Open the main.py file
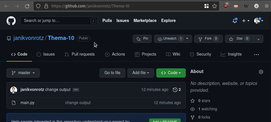The image size is (271, 122). coord(27,103)
